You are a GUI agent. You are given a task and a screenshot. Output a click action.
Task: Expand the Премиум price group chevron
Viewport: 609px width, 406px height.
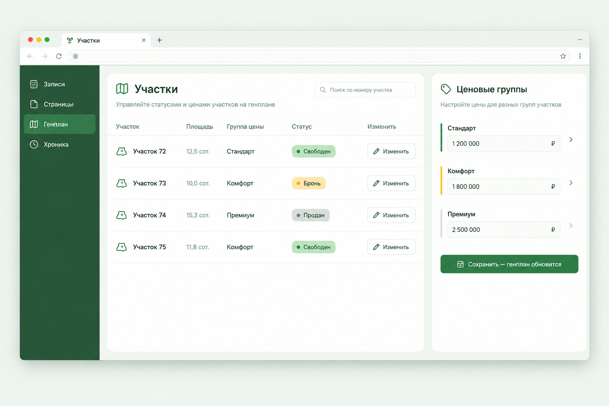(x=571, y=226)
